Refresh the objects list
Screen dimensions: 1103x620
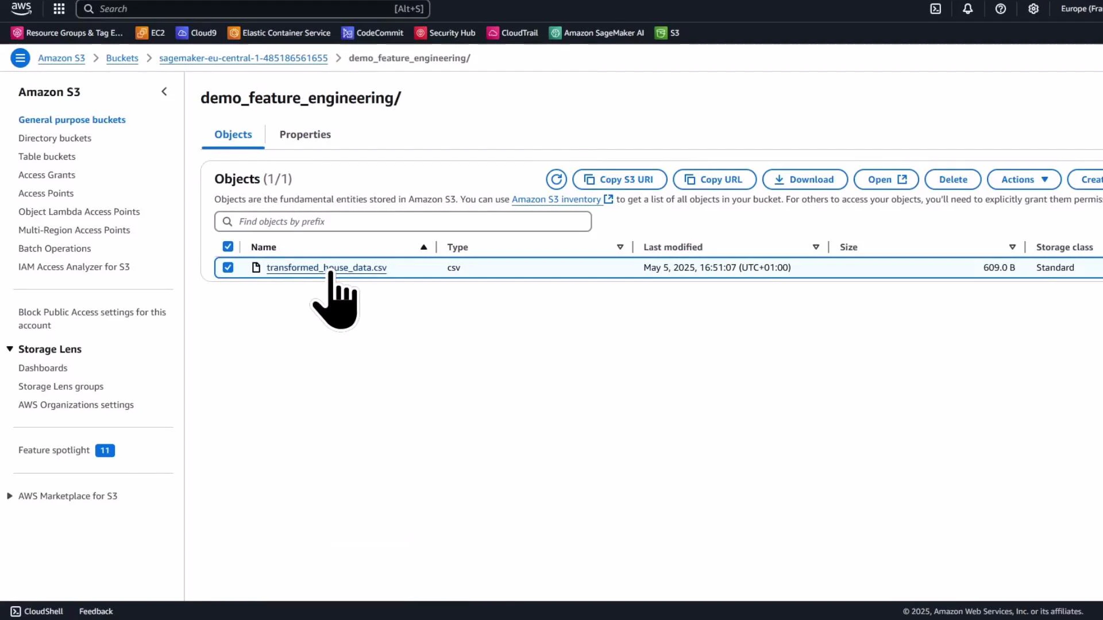click(x=556, y=179)
